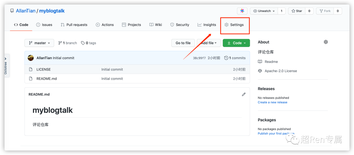Click the AllanTian owner link
The image size is (354, 155).
point(26,11)
